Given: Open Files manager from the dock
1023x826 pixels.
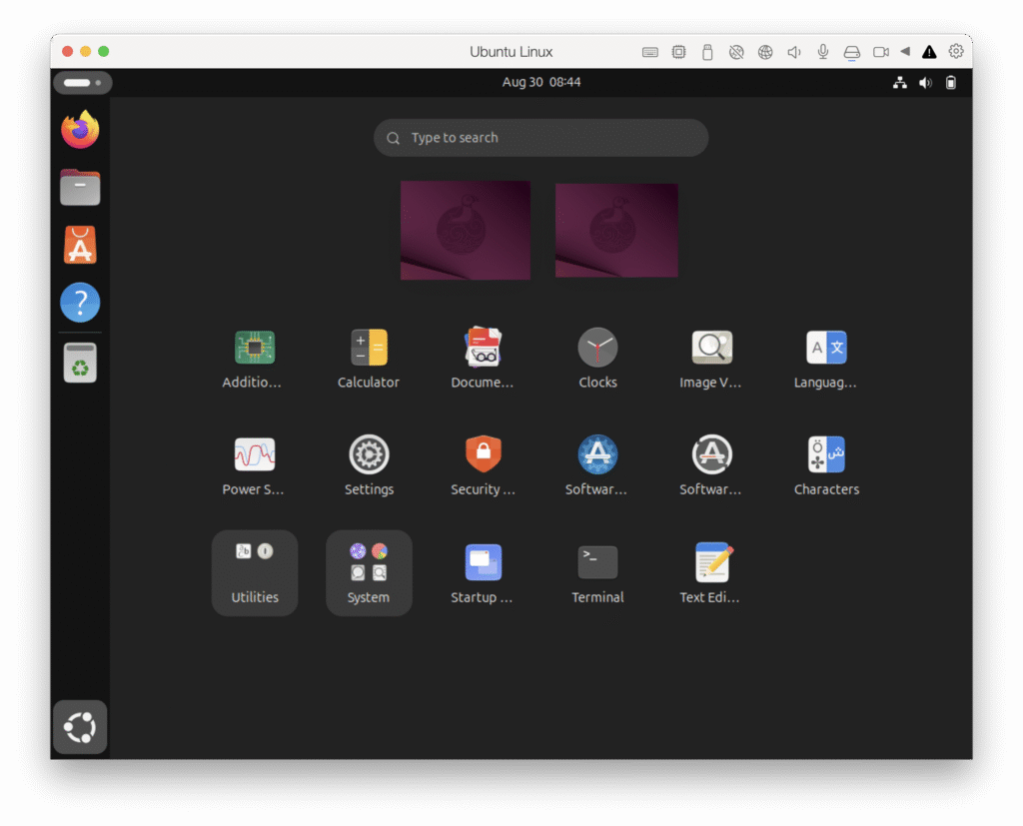Looking at the screenshot, I should pyautogui.click(x=80, y=187).
